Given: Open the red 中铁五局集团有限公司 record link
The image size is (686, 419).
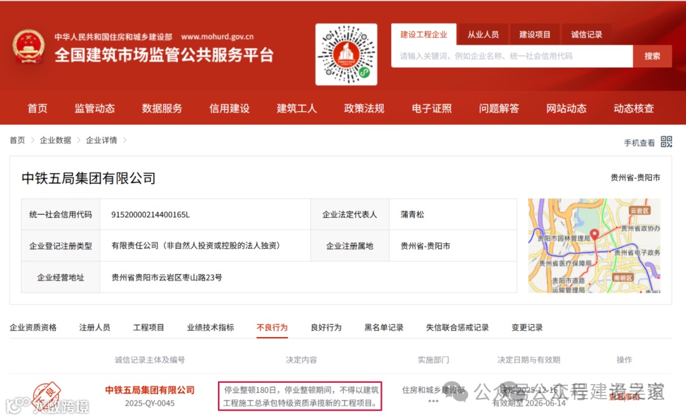Looking at the screenshot, I should tap(150, 390).
